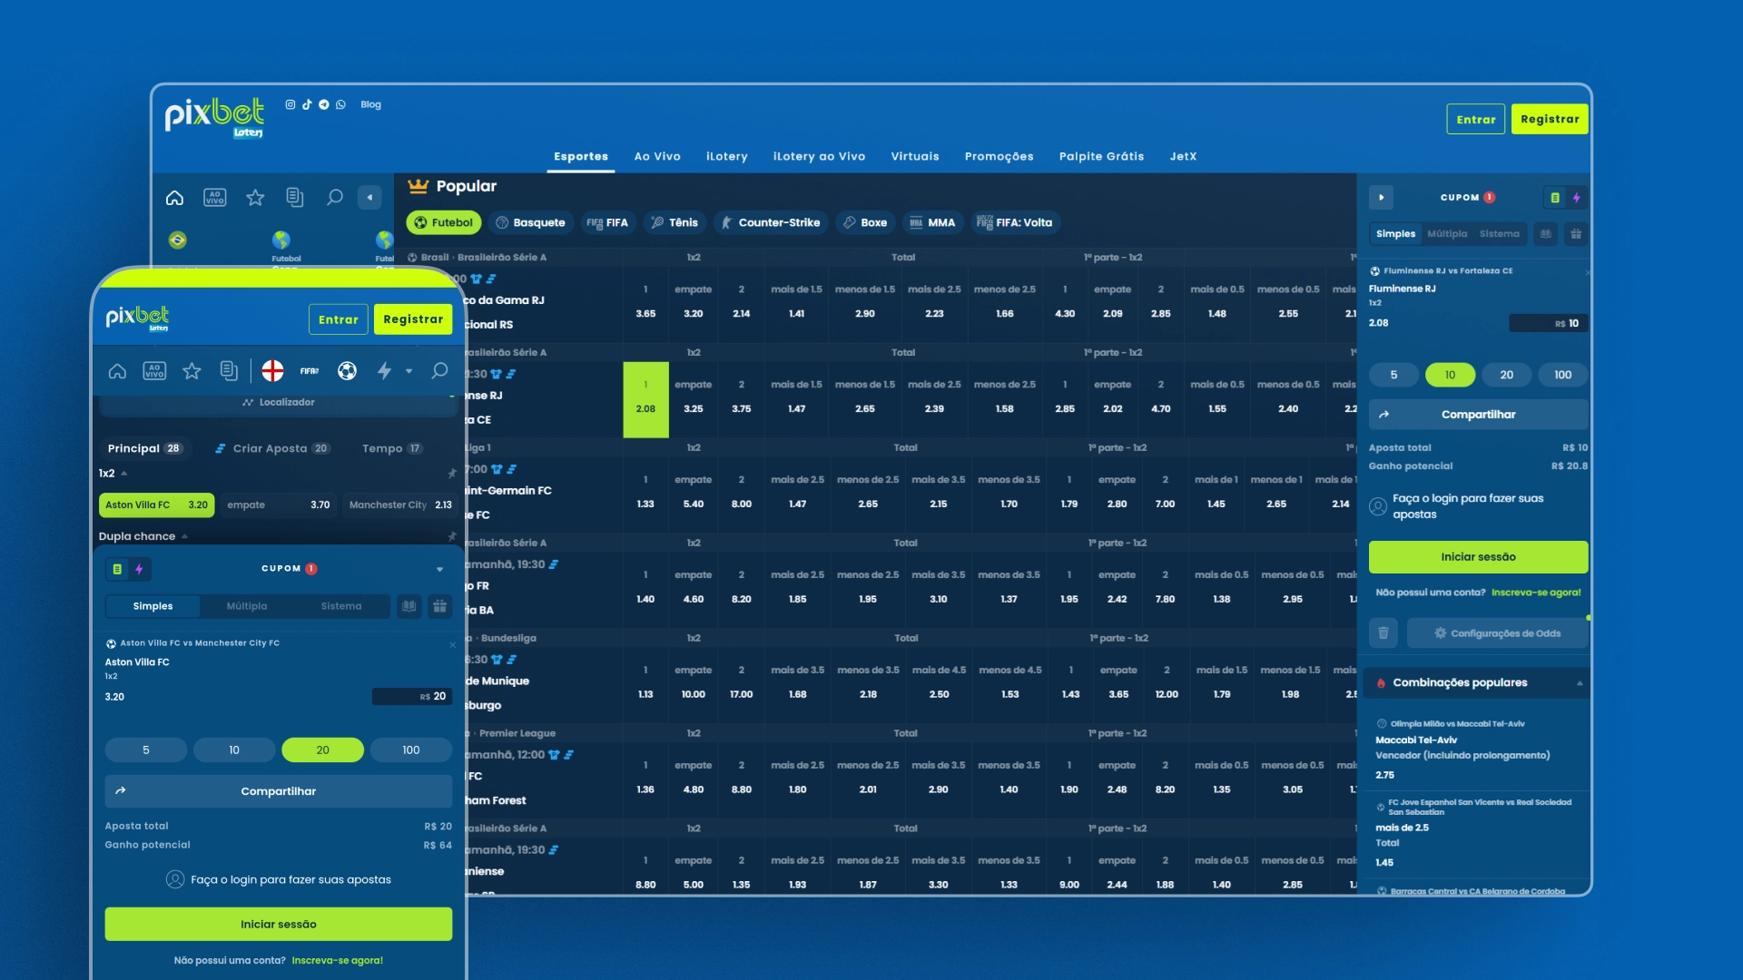Screen dimensions: 1743x980
Task: Open the WhatsApp icon in desktop header
Action: point(340,104)
